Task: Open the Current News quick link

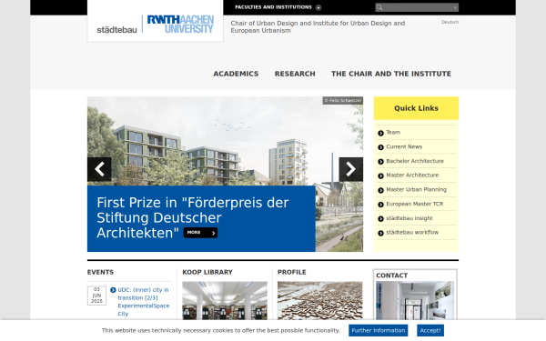Action: [404, 146]
